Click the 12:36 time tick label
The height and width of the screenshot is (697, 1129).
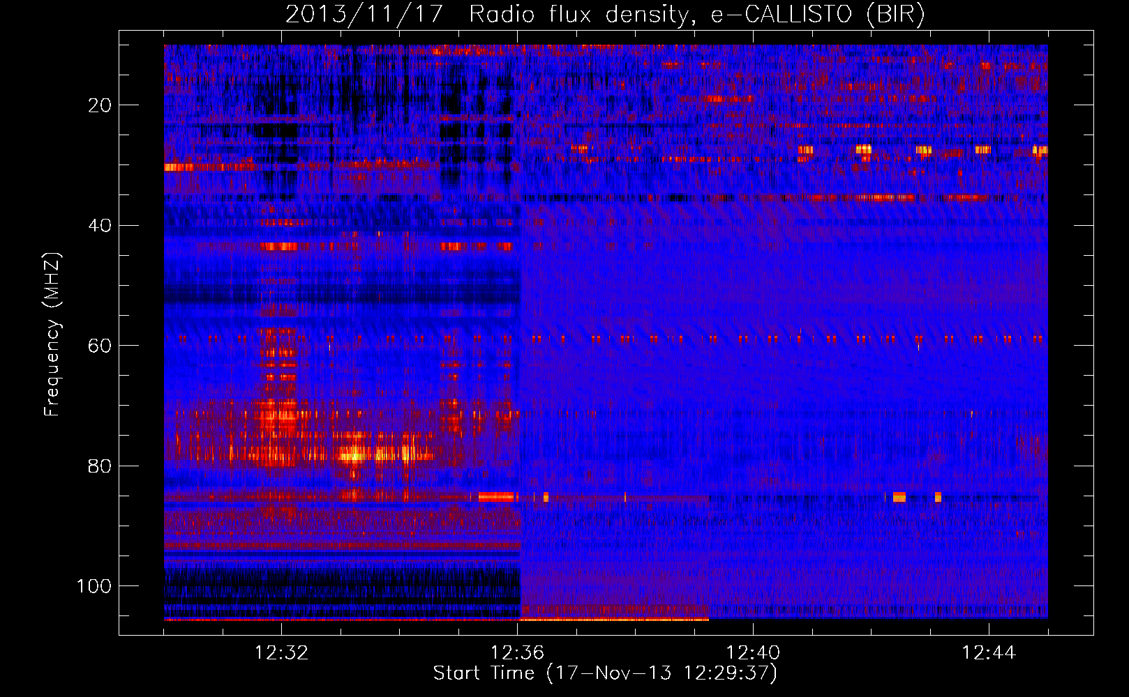click(x=517, y=653)
